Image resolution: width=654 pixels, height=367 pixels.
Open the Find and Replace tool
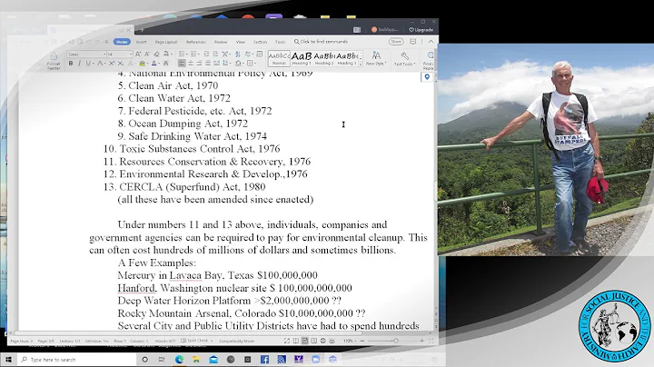(x=430, y=59)
